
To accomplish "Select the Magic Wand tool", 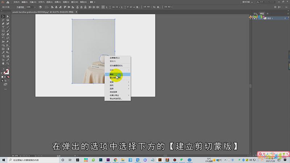I will 3,20.
